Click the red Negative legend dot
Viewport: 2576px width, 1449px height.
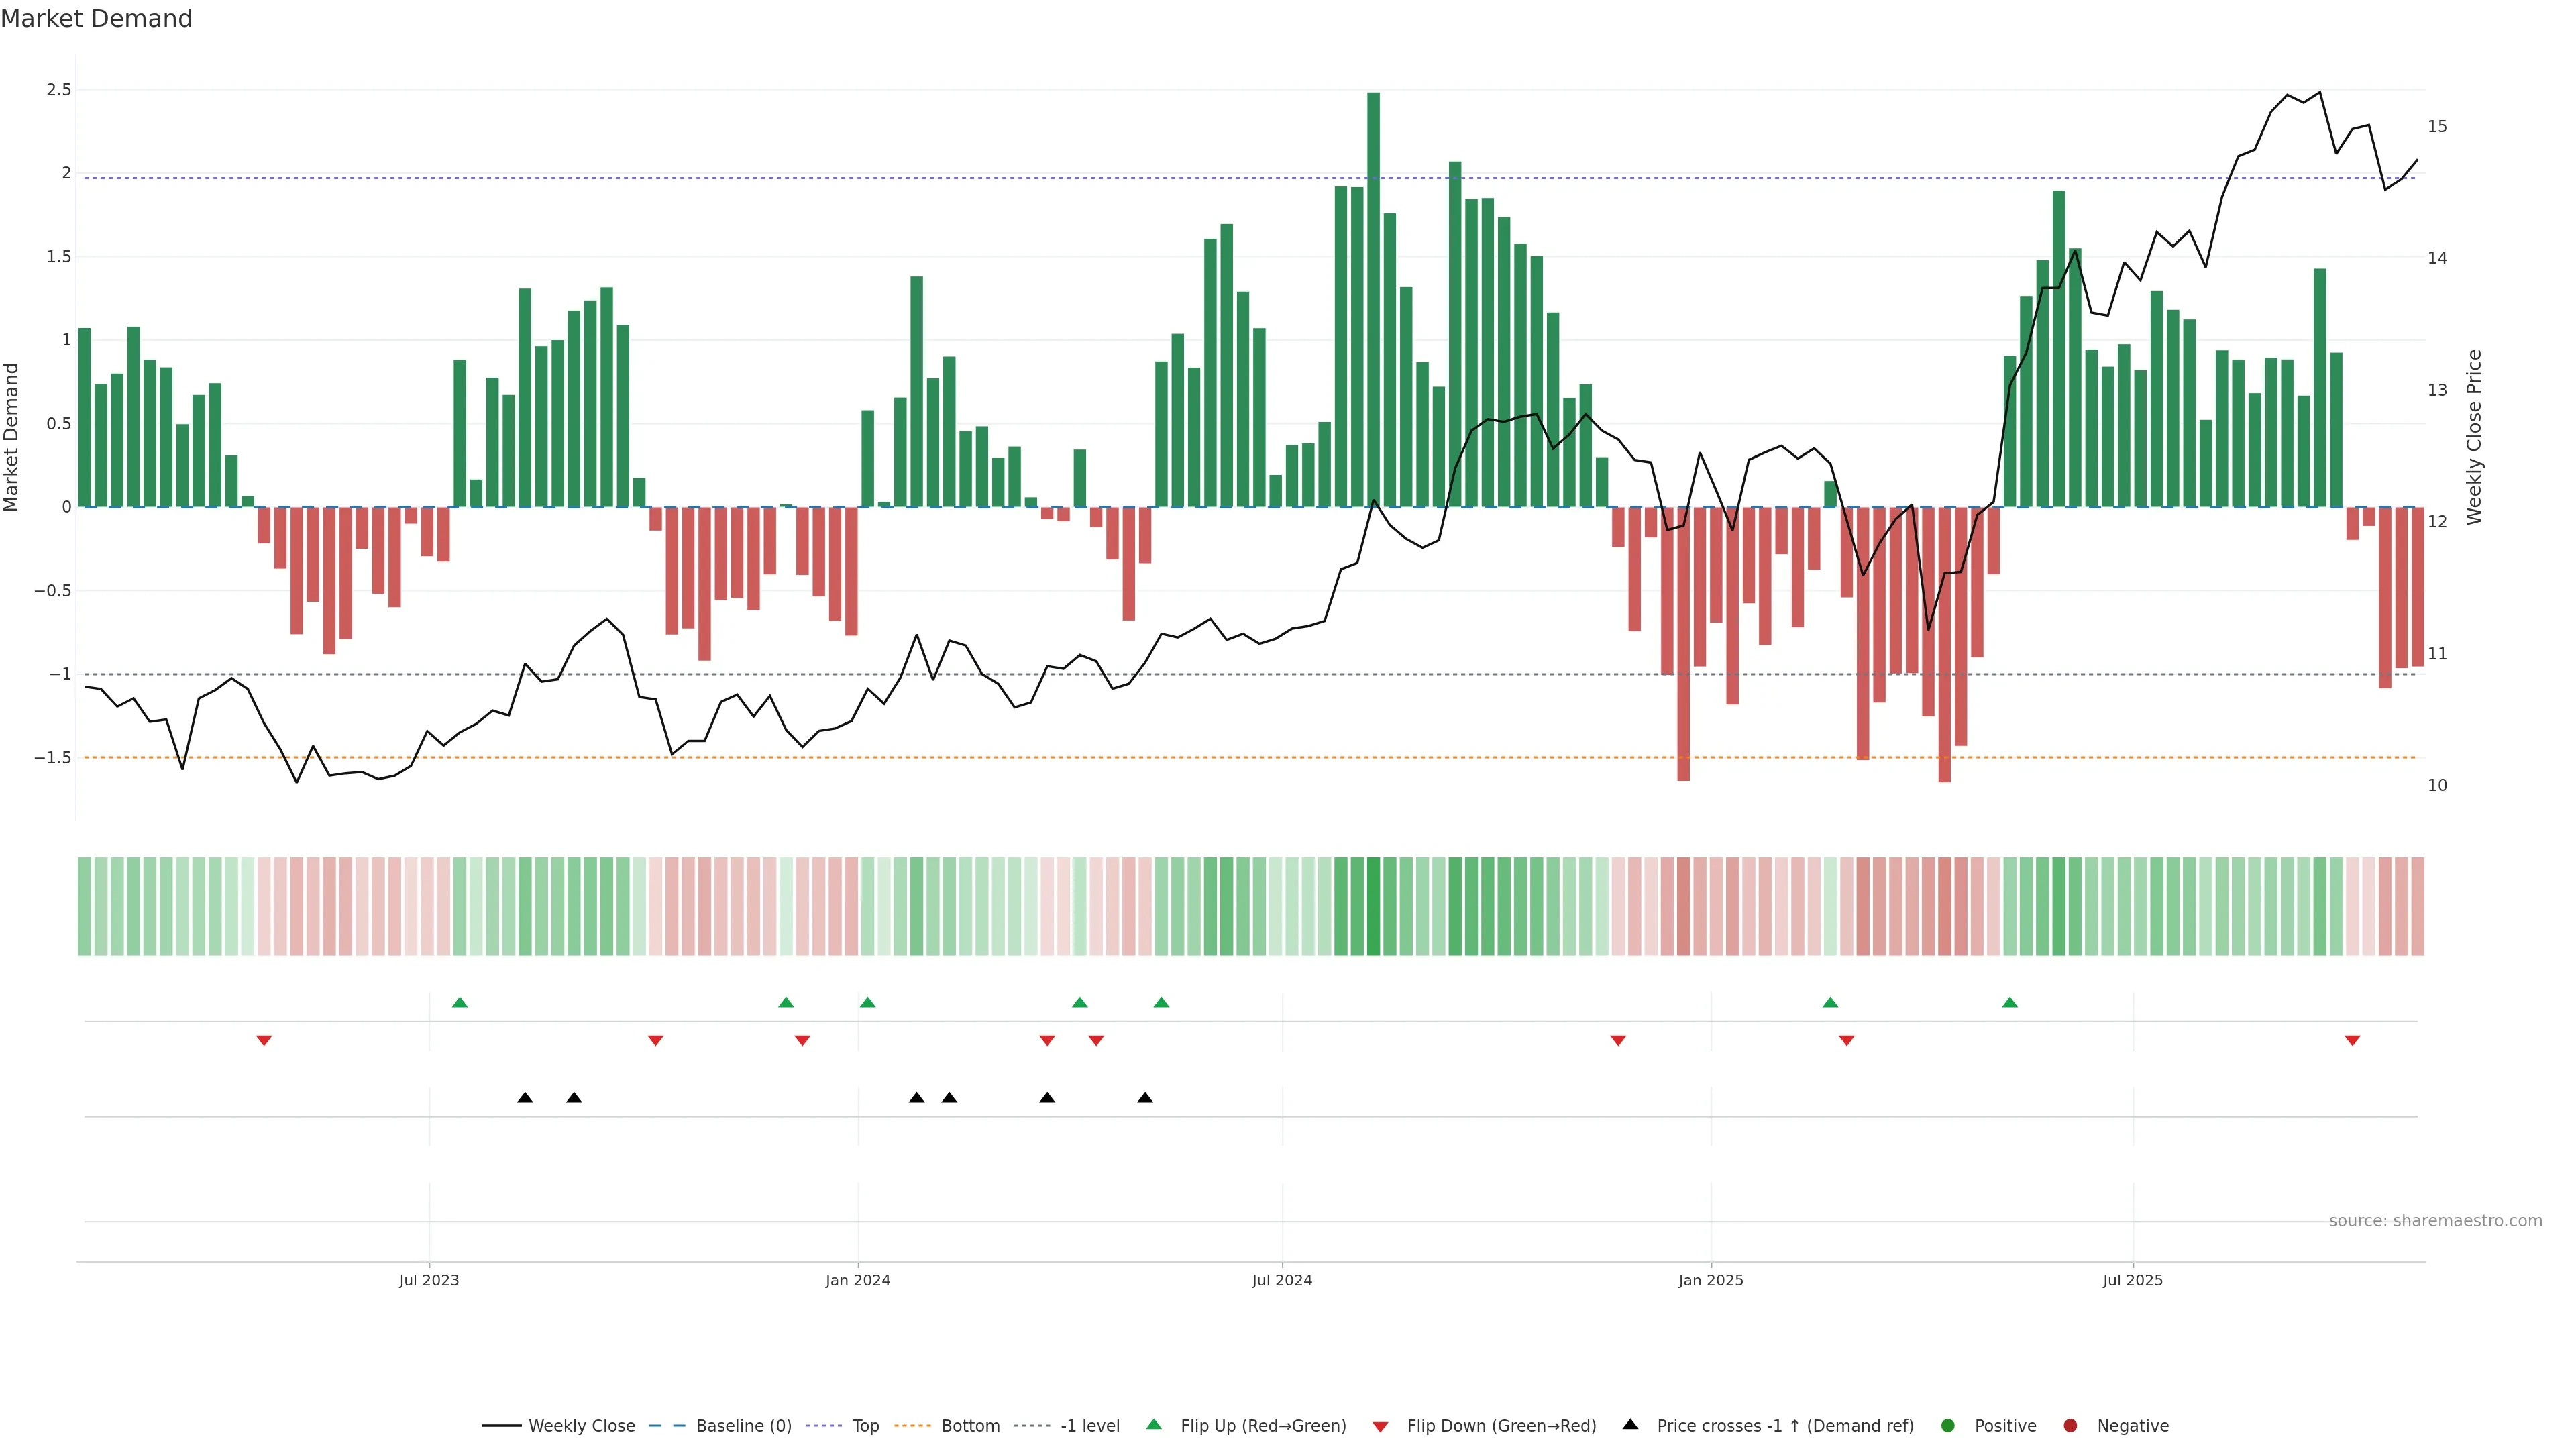pyautogui.click(x=2070, y=1425)
